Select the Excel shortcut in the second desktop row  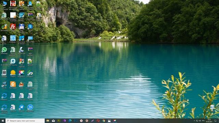click(x=4, y=15)
